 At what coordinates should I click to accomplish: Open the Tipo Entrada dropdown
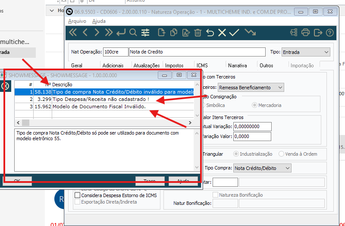(x=306, y=52)
